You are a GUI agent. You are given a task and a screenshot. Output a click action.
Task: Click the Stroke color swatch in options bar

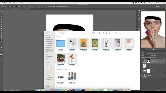[22, 6]
